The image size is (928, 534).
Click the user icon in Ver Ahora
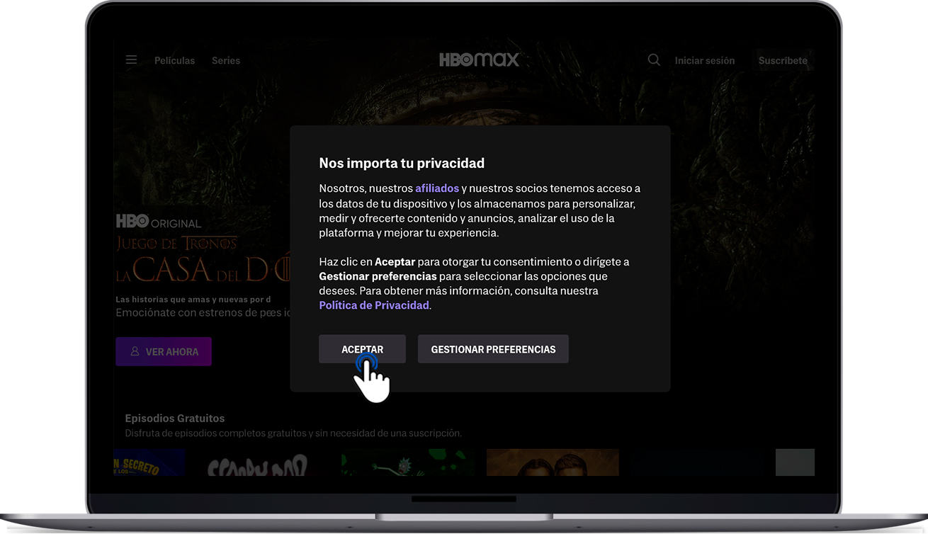(x=135, y=351)
